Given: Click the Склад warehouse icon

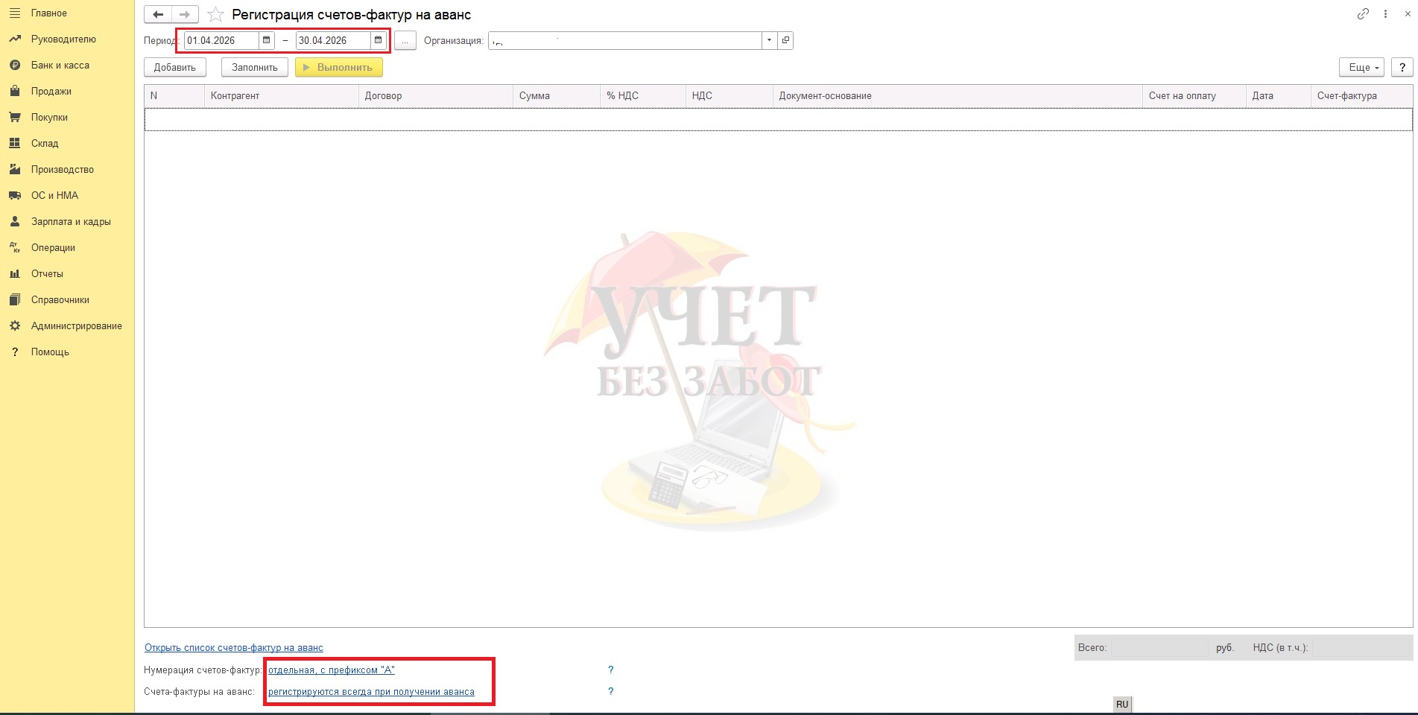Looking at the screenshot, I should click(15, 143).
